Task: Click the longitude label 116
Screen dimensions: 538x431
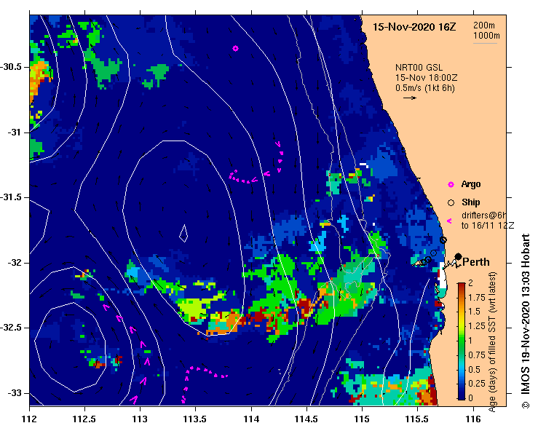Action: [473, 419]
